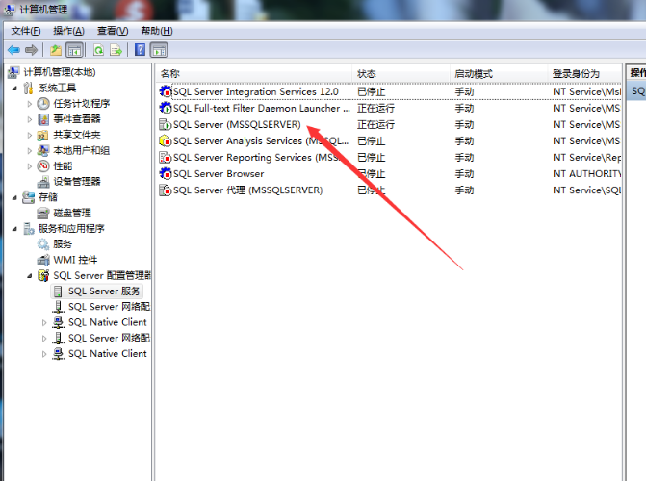Expand the 共享文件夹 node
The height and width of the screenshot is (481, 646).
pos(30,135)
